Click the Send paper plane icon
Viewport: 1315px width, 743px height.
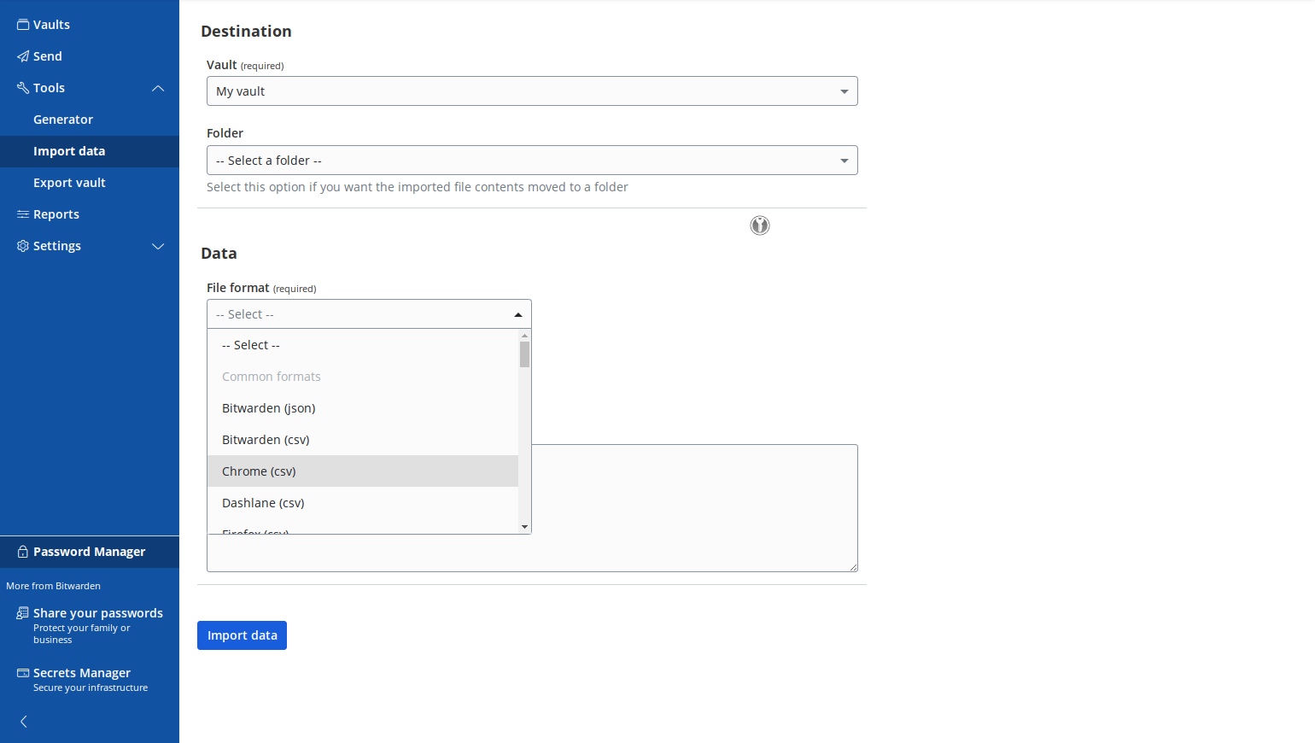[x=23, y=56]
